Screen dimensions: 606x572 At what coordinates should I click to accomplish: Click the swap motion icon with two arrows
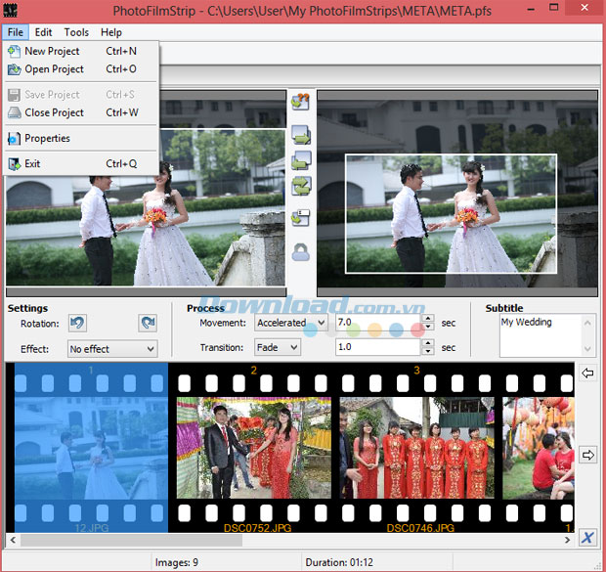click(301, 186)
